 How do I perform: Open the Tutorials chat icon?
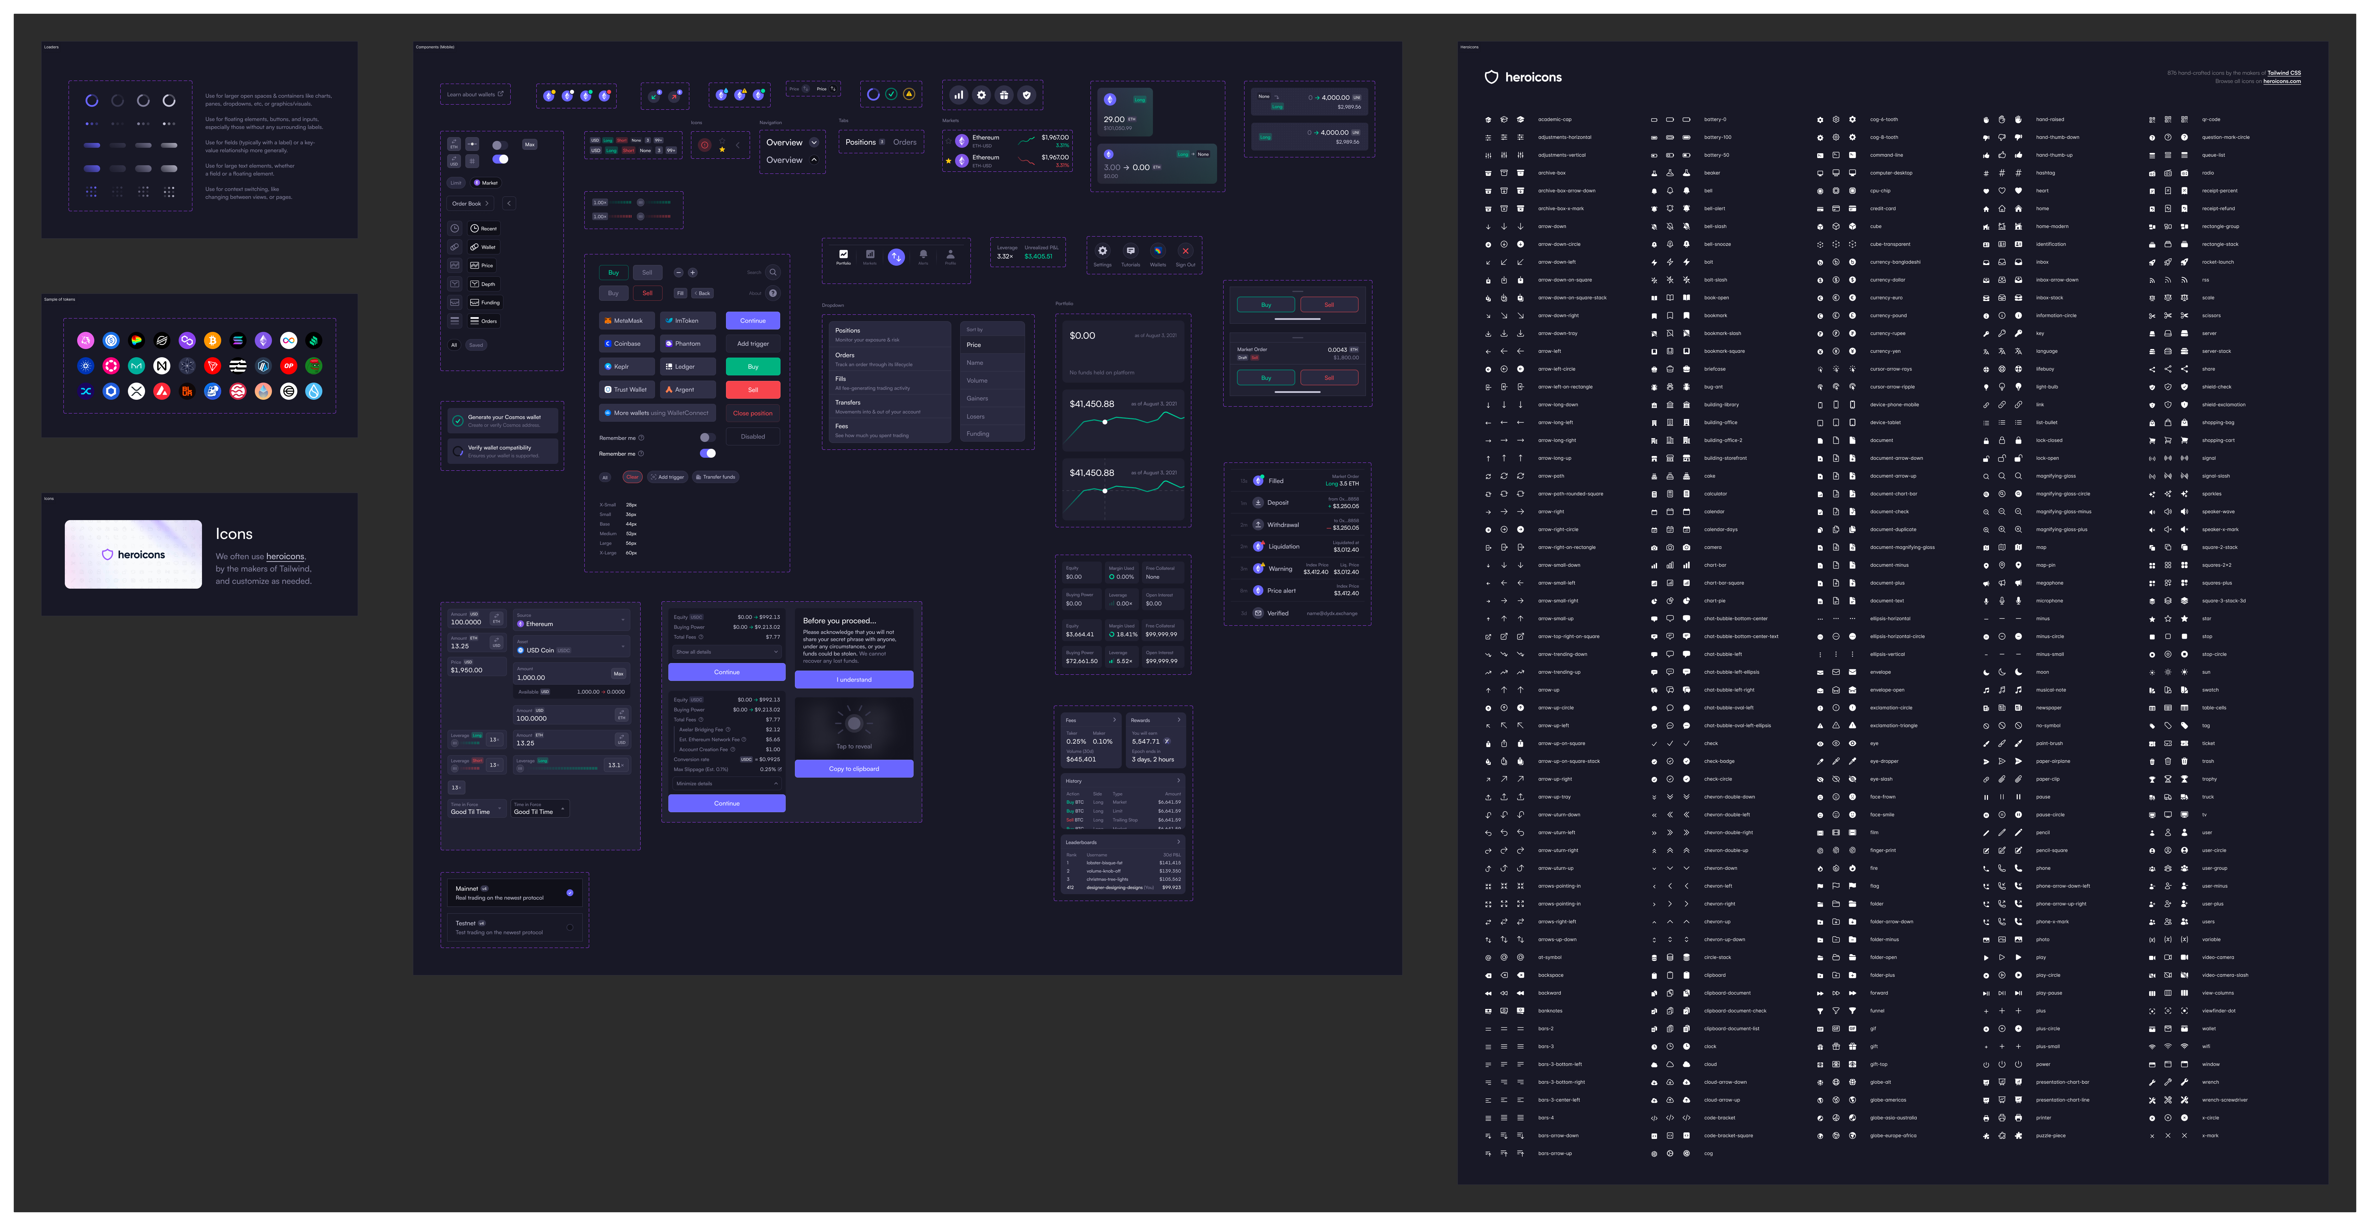[x=1131, y=250]
